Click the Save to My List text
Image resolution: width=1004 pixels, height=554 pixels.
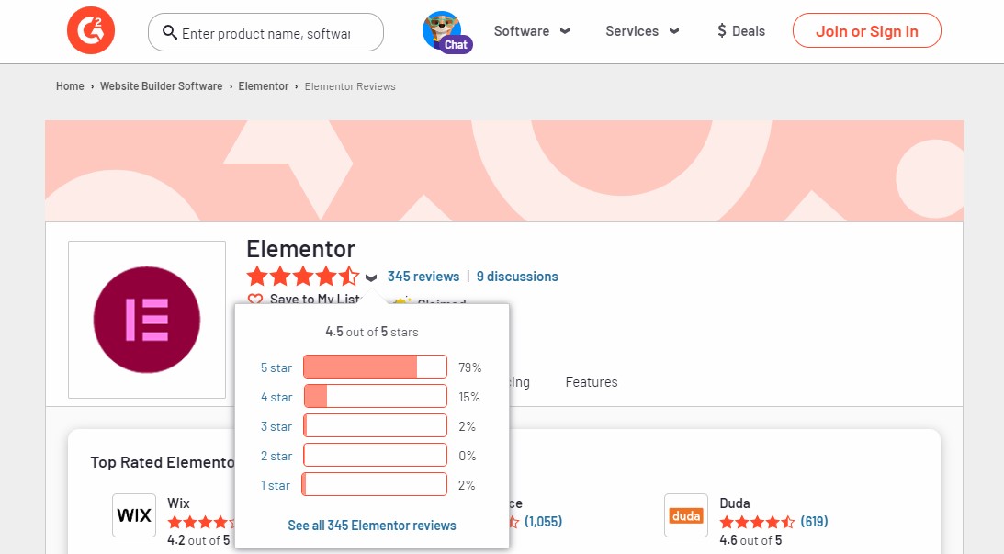(x=314, y=300)
